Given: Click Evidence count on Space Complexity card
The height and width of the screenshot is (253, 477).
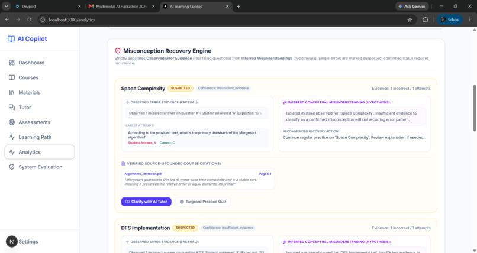Looking at the screenshot, I should tap(401, 89).
